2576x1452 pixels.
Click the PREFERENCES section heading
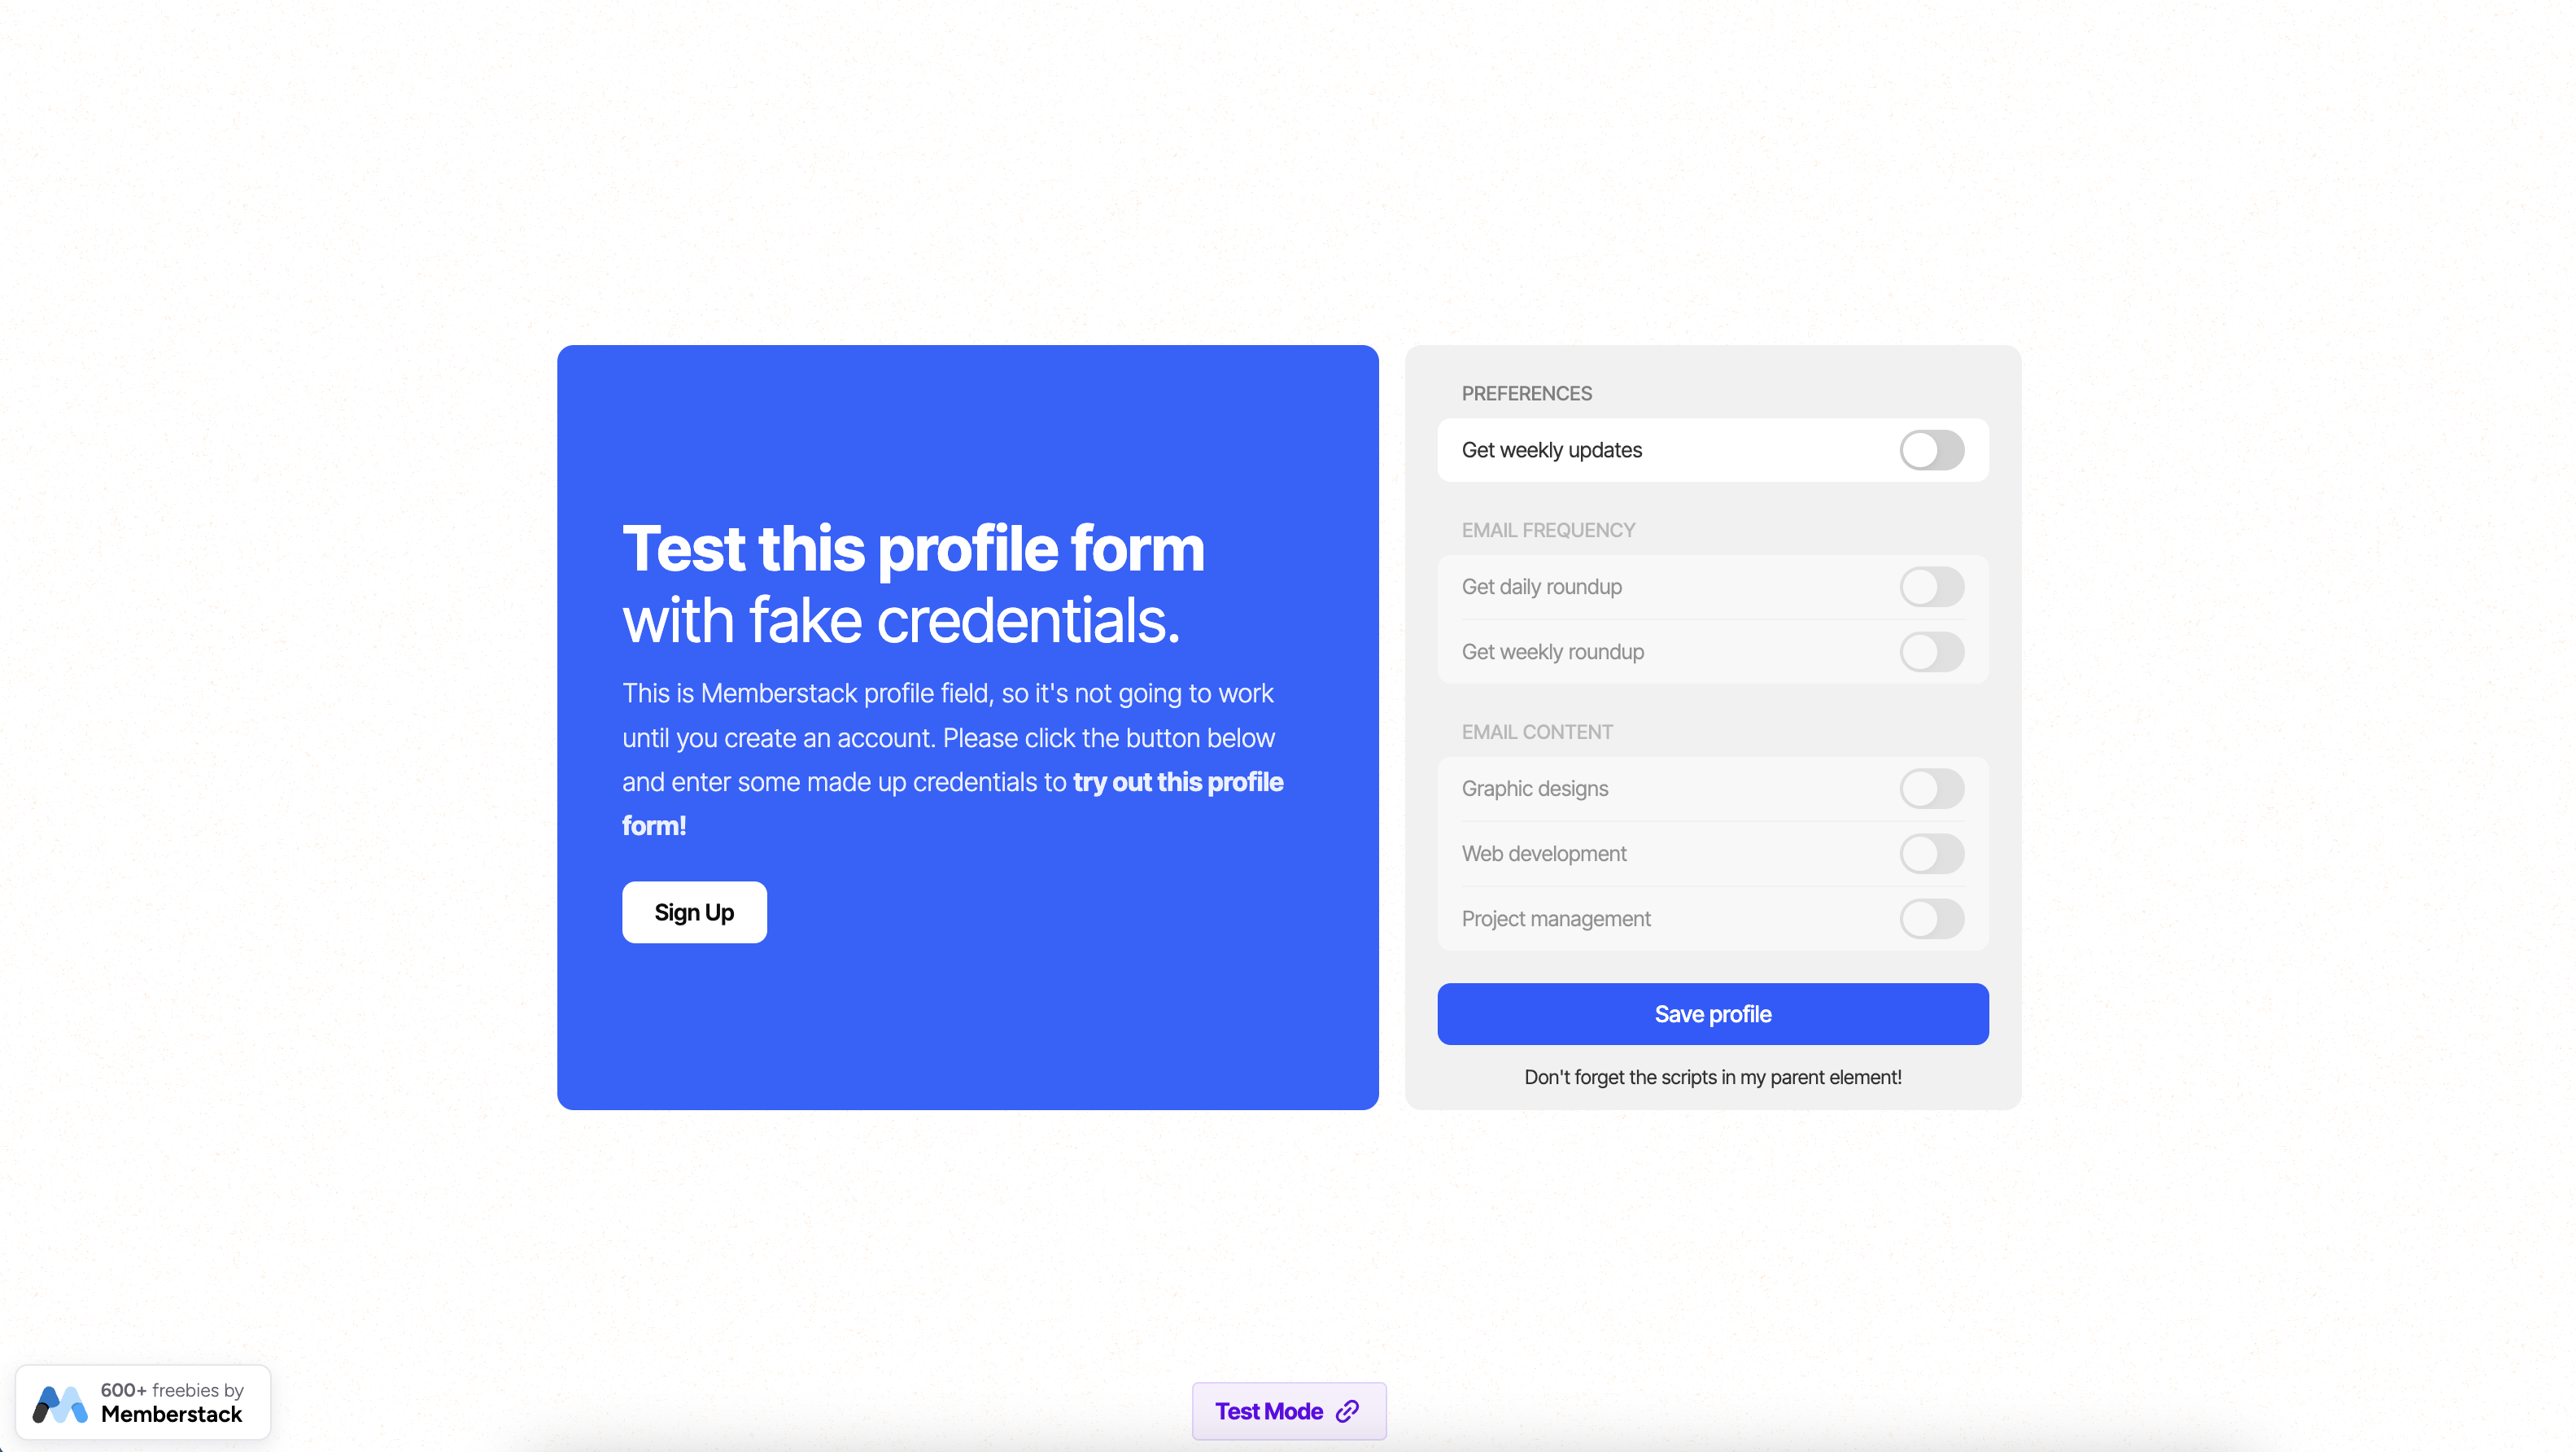[x=1526, y=394]
